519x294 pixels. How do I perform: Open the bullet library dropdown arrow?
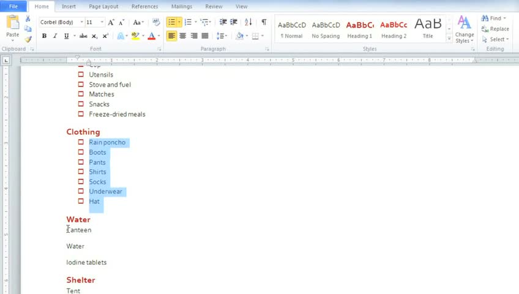(x=179, y=22)
